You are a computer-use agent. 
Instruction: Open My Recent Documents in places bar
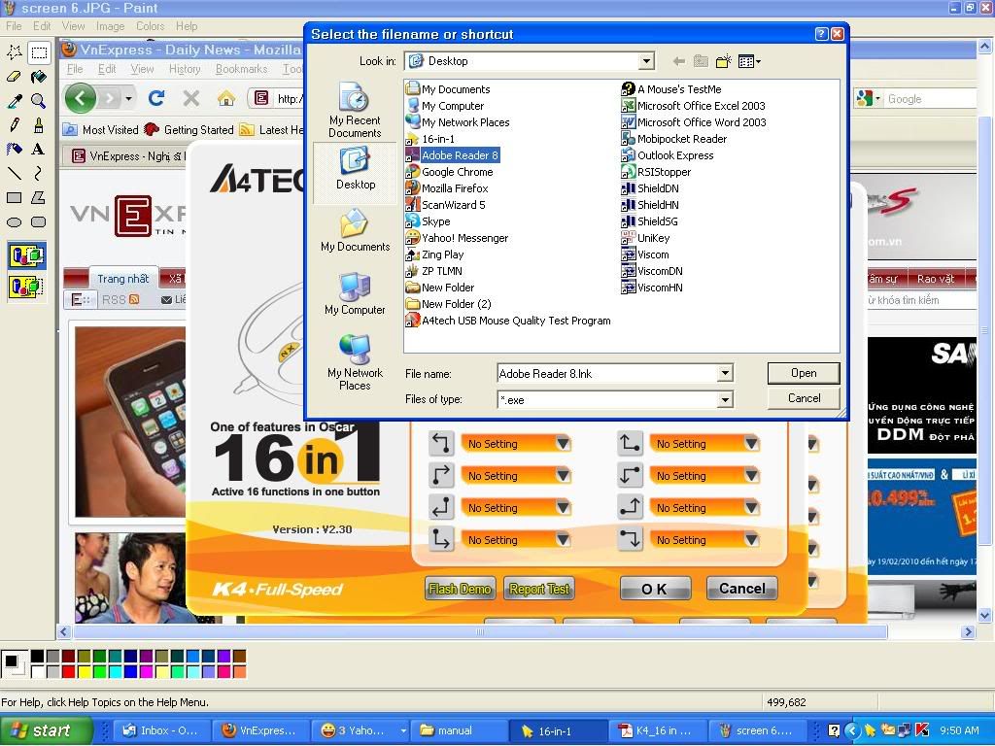(355, 111)
